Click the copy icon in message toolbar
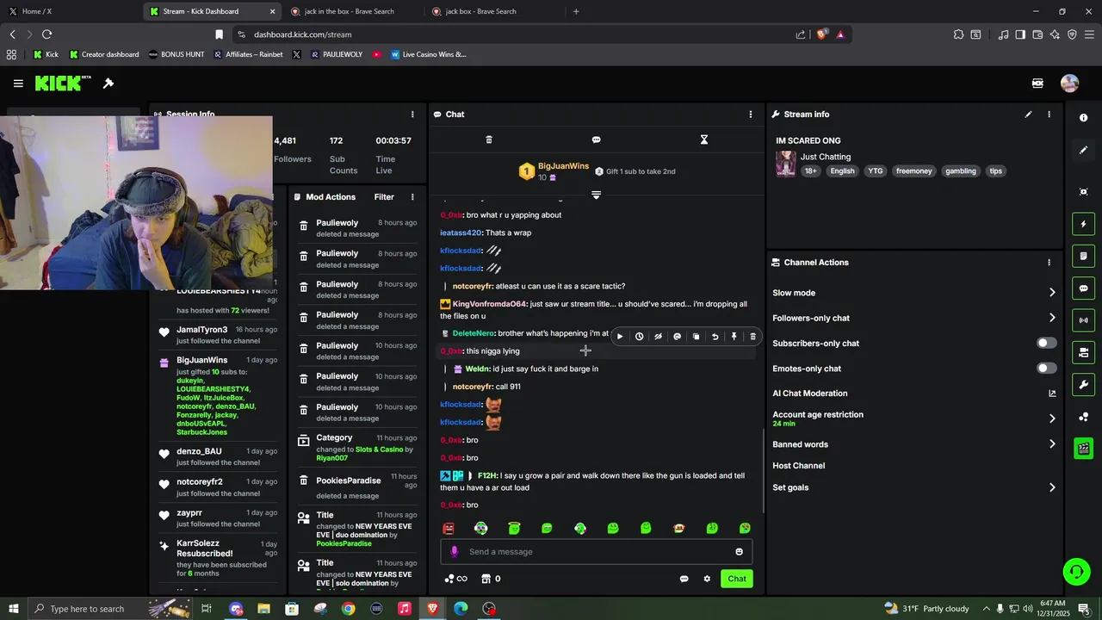This screenshot has width=1102, height=620. (x=696, y=337)
